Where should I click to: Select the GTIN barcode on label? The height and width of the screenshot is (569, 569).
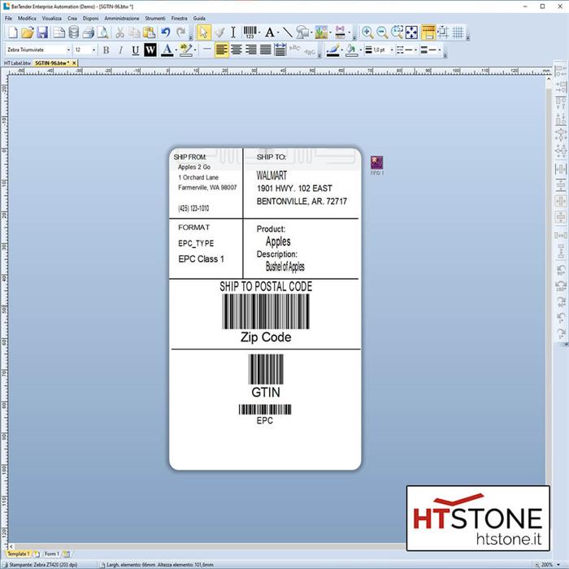coord(266,369)
